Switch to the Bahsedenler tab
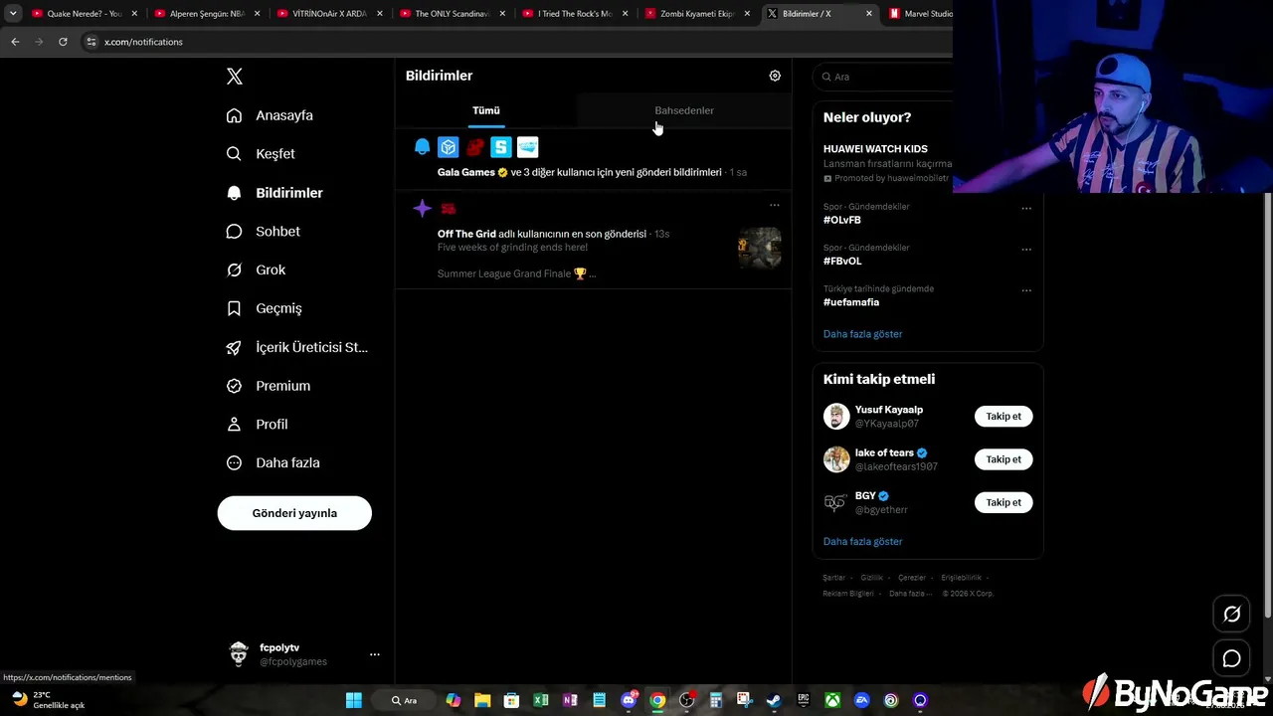 click(x=684, y=110)
